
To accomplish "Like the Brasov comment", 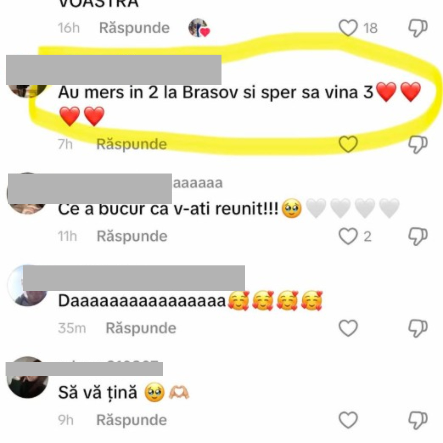I will (x=348, y=144).
